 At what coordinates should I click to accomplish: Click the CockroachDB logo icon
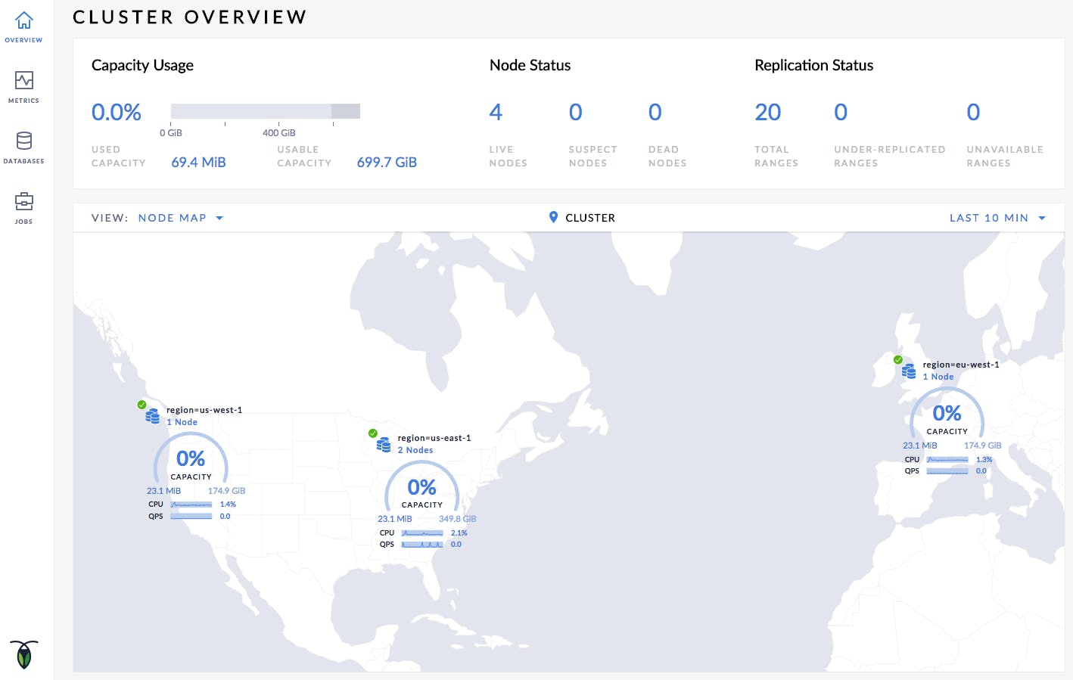coord(24,654)
